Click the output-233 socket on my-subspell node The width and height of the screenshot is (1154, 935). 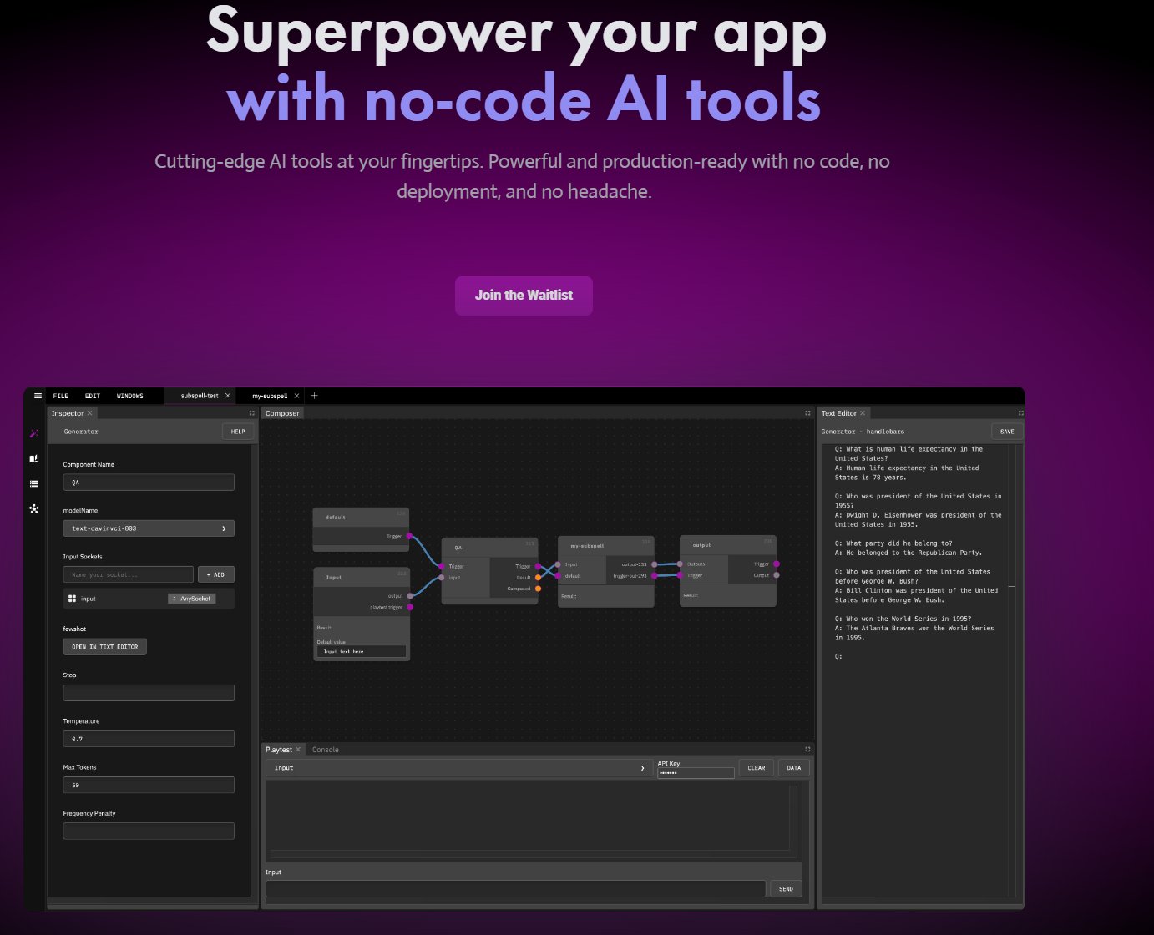pyautogui.click(x=654, y=564)
